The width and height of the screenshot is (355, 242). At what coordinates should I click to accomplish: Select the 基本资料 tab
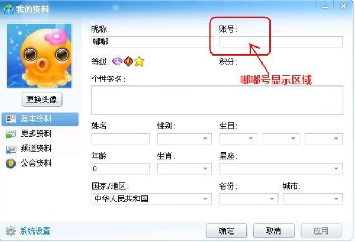point(40,119)
